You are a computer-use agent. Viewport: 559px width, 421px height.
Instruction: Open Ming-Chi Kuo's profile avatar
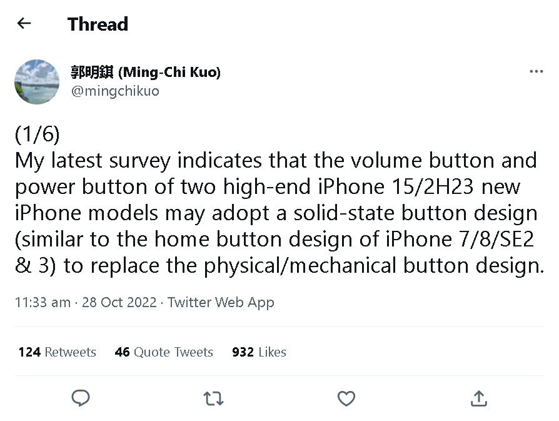(x=37, y=81)
